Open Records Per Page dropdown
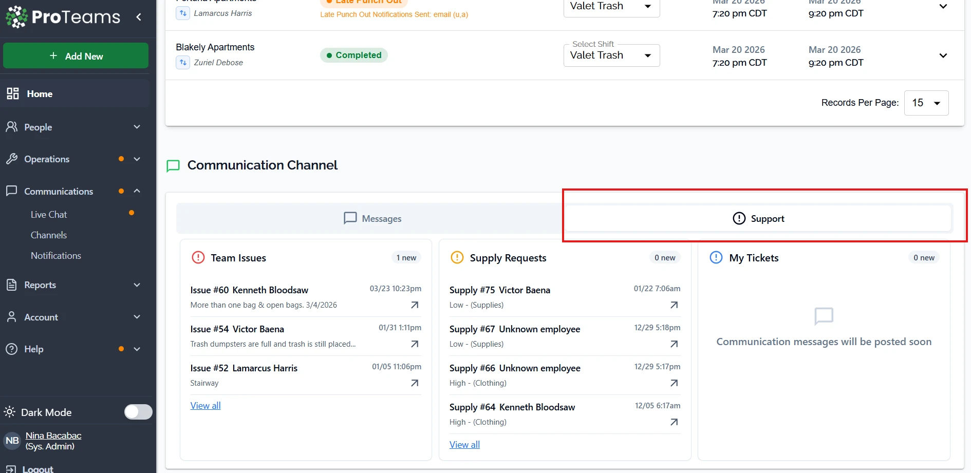This screenshot has height=473, width=971. click(x=926, y=103)
